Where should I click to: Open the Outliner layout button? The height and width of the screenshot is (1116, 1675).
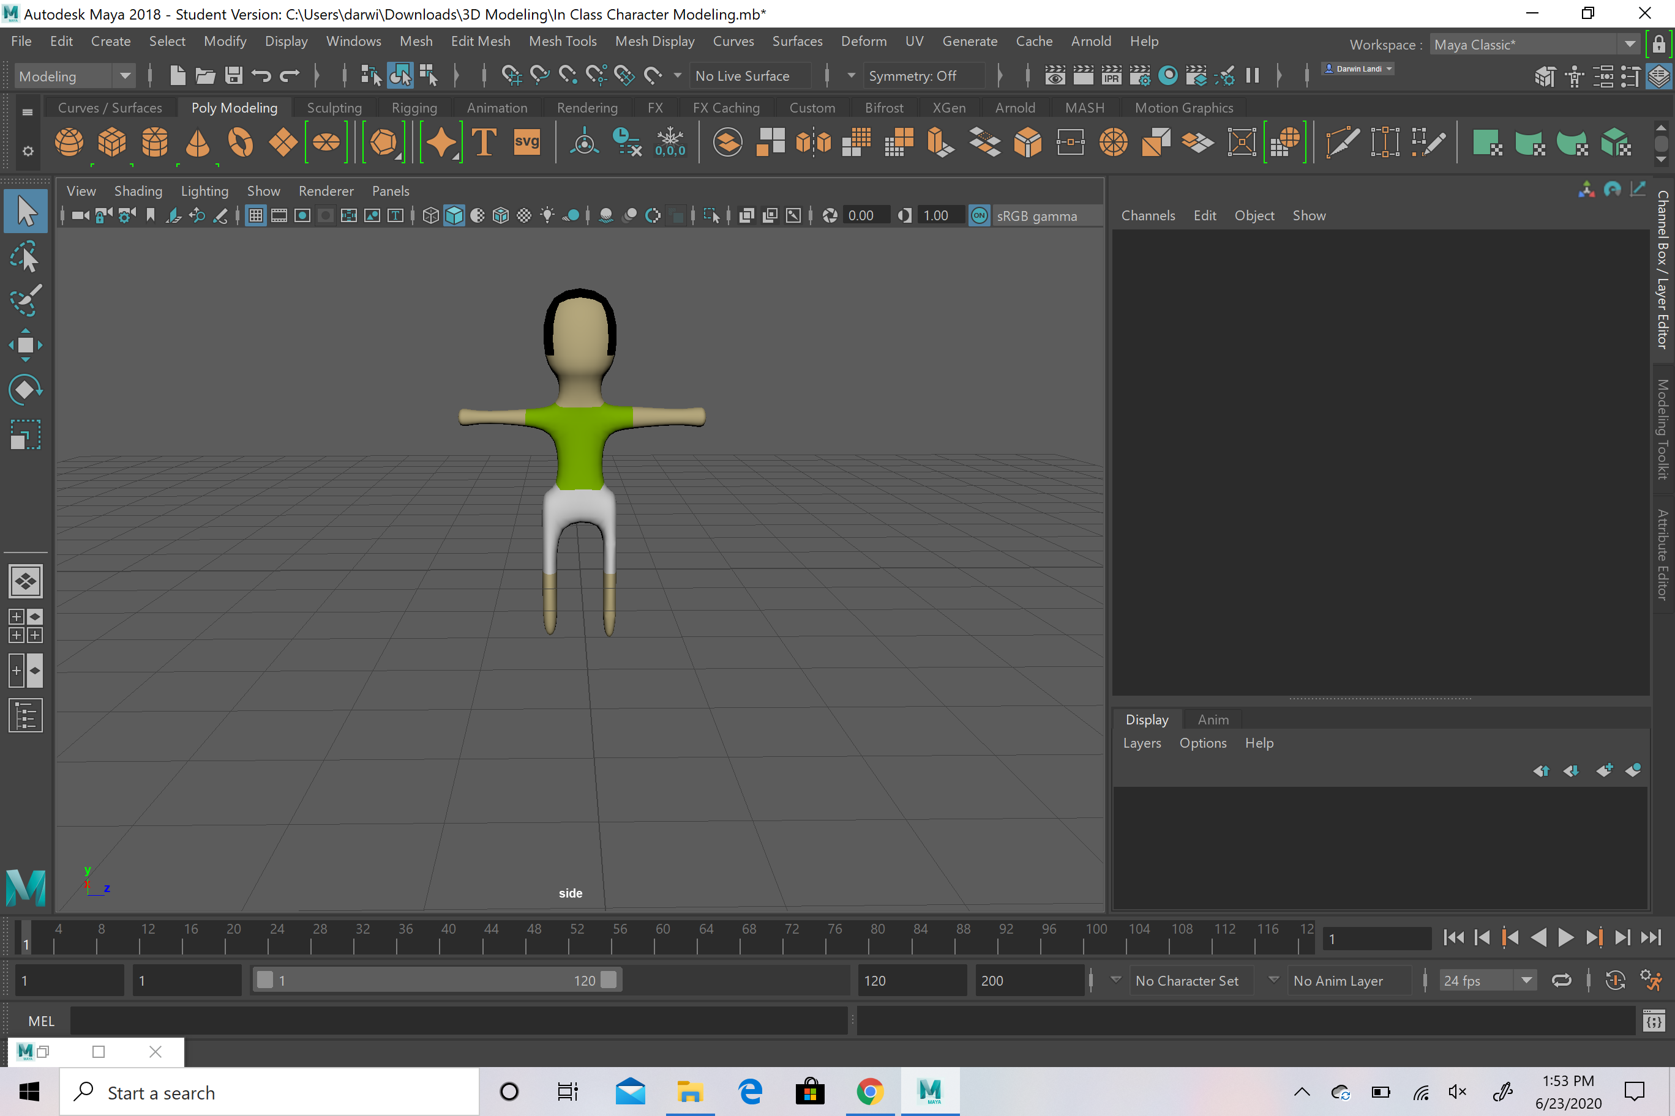pos(26,715)
